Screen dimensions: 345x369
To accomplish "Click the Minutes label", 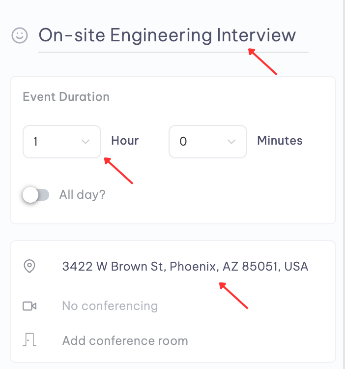I will [280, 141].
